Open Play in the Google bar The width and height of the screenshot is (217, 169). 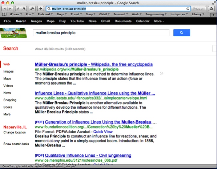coord(63,21)
